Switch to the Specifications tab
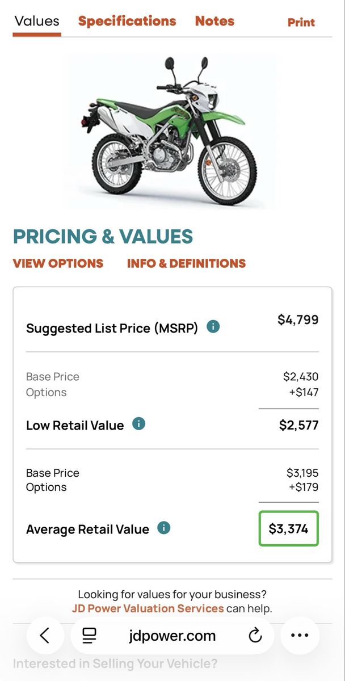The width and height of the screenshot is (345, 681). coord(127,22)
